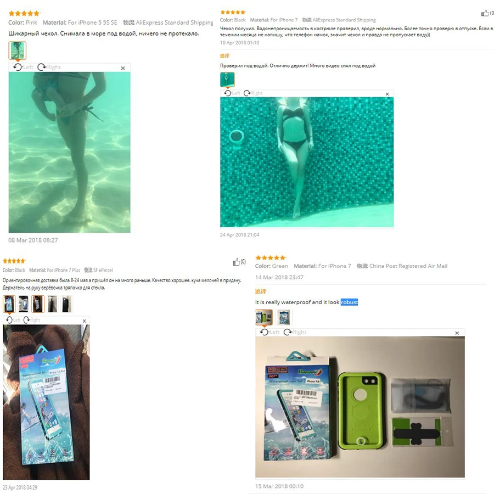Close the green case photo viewer
Viewport: 494px width, 494px height.
coord(457,333)
